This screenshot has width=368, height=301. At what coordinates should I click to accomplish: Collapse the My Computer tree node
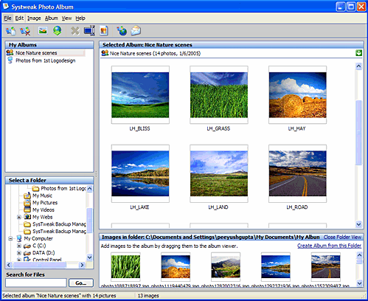click(x=10, y=238)
